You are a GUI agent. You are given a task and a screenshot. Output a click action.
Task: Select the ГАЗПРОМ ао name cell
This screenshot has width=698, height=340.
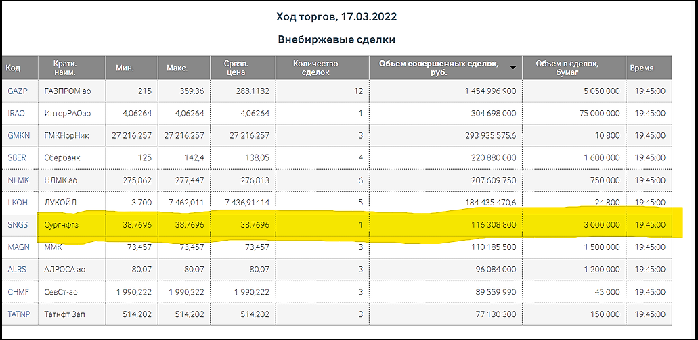click(x=72, y=91)
